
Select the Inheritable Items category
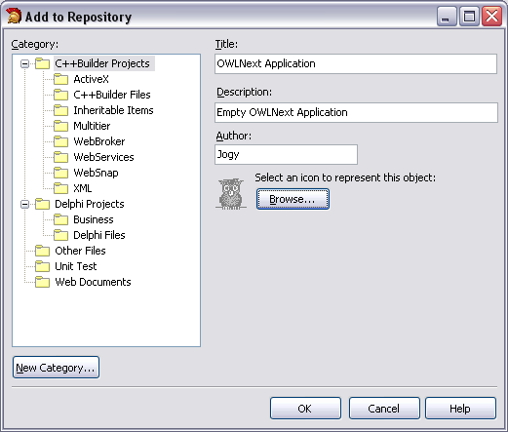[x=113, y=110]
